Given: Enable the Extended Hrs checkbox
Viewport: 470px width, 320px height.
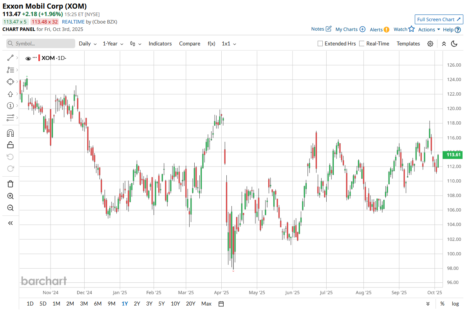Looking at the screenshot, I should 320,43.
